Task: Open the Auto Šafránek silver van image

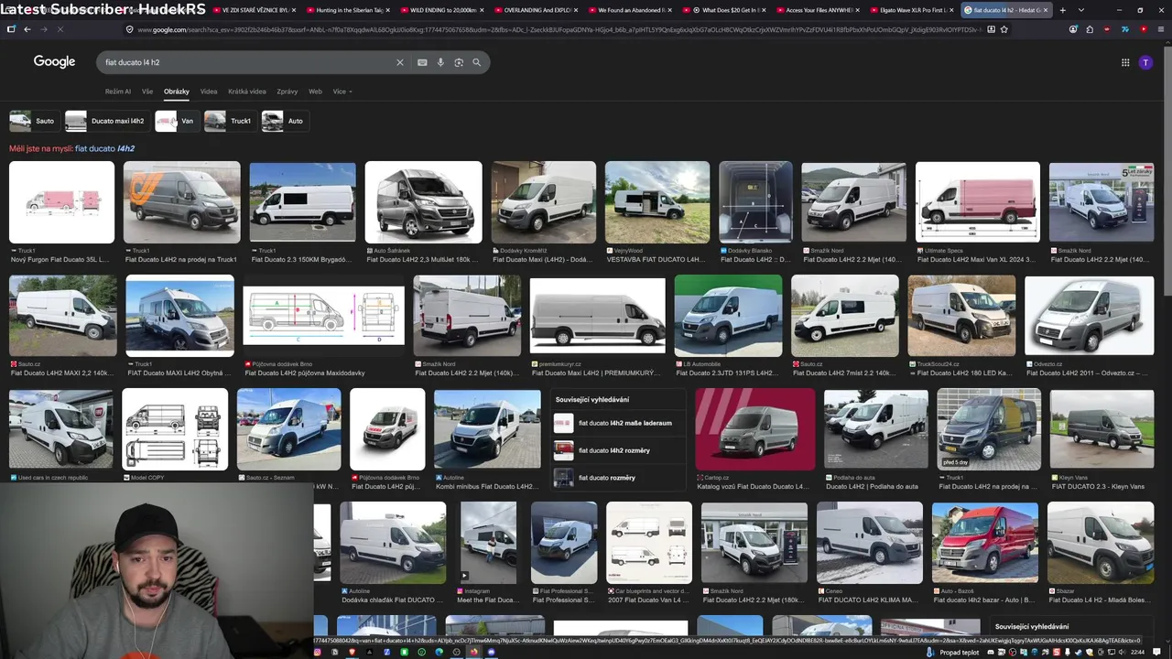Action: click(x=423, y=202)
